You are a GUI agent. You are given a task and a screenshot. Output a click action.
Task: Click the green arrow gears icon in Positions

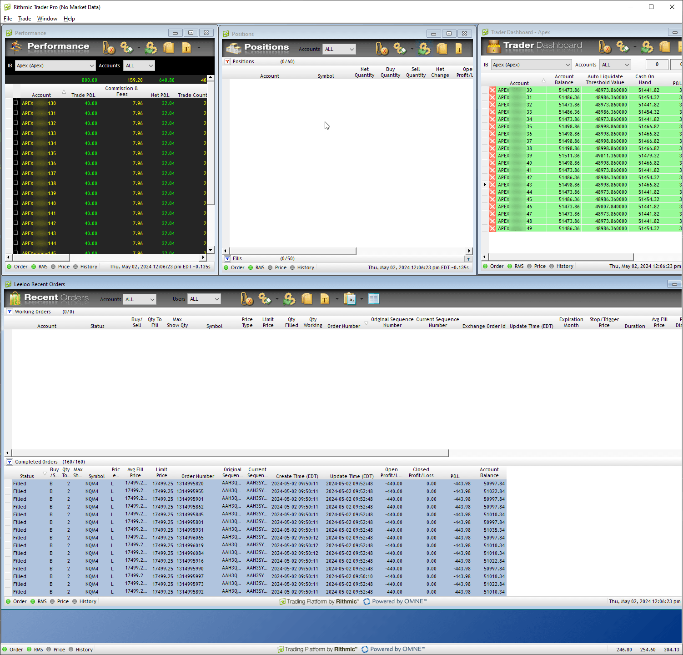pos(424,49)
